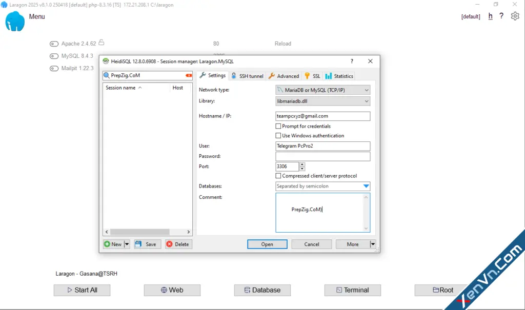Click the User input field
The width and height of the screenshot is (525, 310).
[323, 146]
